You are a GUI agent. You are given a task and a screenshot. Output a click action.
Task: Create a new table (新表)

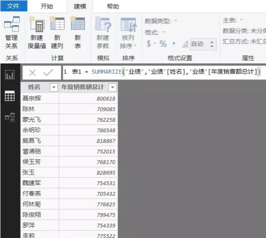point(78,33)
